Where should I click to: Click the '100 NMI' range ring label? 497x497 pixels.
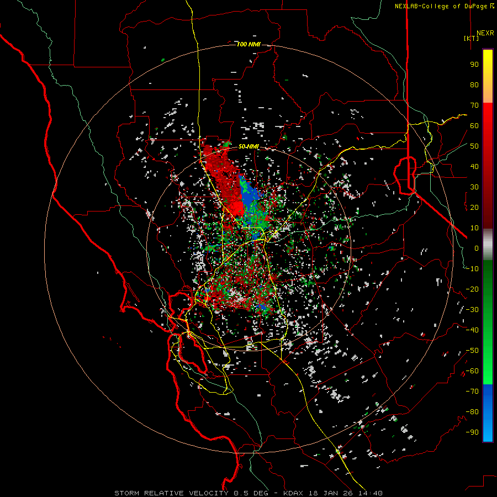[248, 44]
